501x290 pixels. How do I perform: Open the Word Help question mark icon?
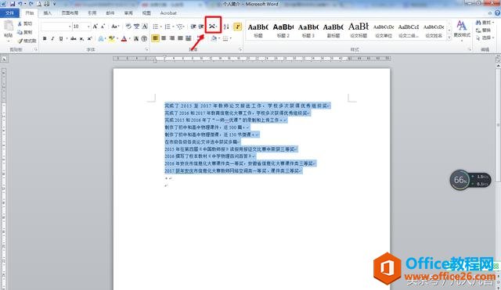coord(498,13)
